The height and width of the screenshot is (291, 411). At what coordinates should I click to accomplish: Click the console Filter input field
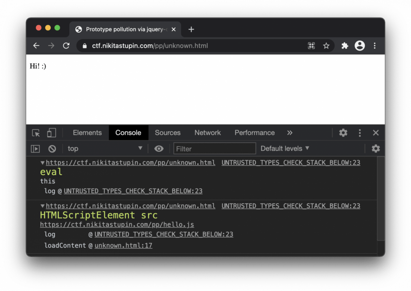(x=215, y=149)
